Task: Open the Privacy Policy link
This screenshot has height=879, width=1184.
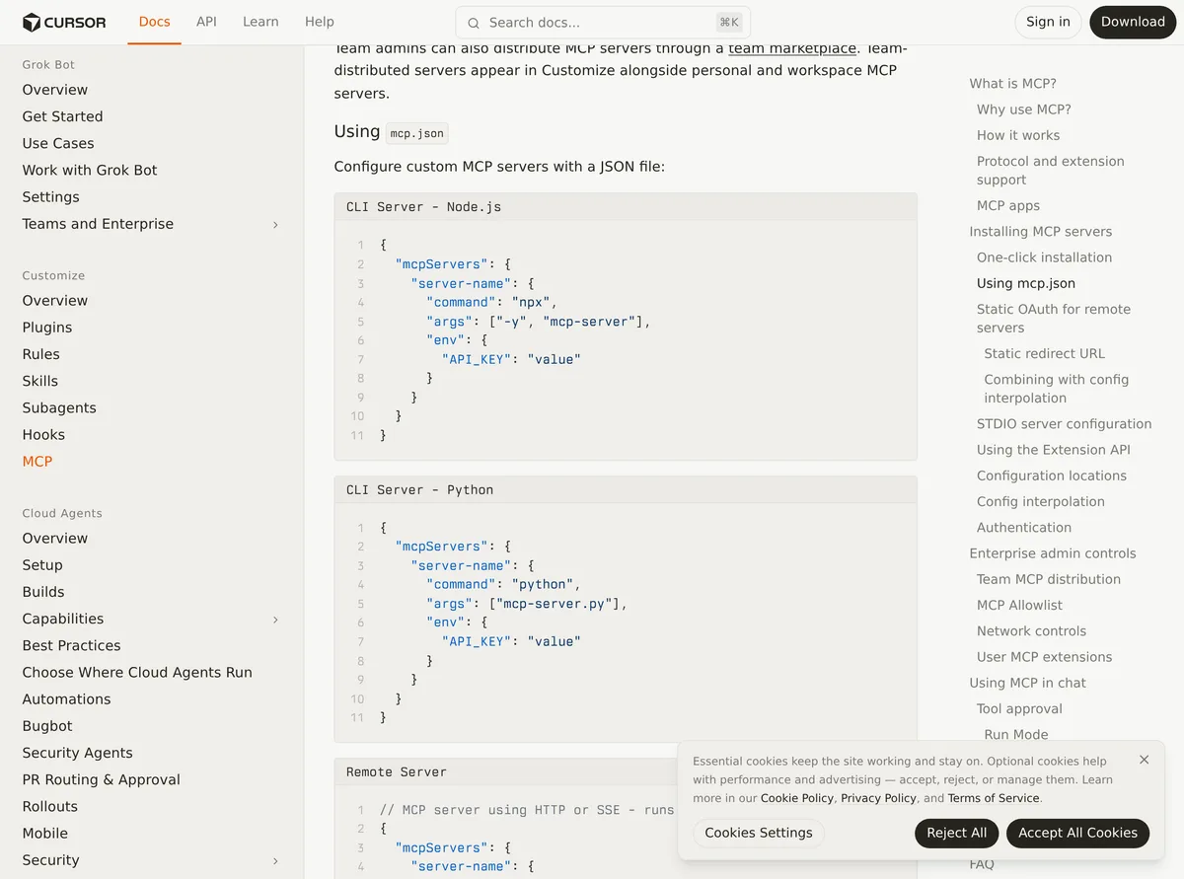Action: tap(878, 798)
